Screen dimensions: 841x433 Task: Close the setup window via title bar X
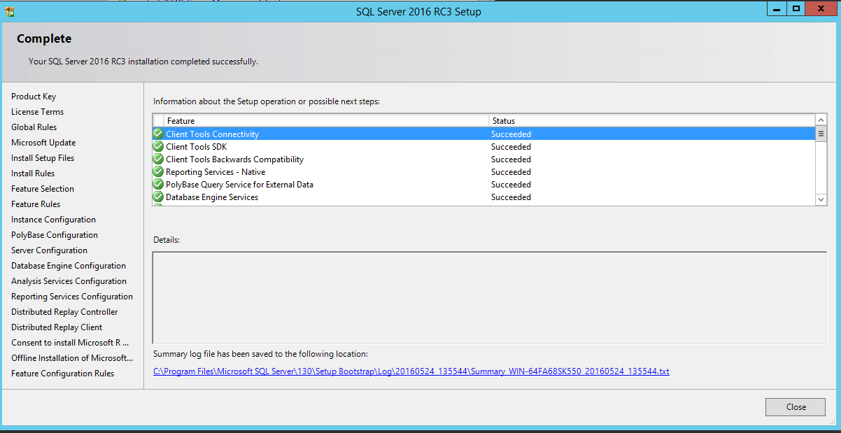click(x=821, y=9)
